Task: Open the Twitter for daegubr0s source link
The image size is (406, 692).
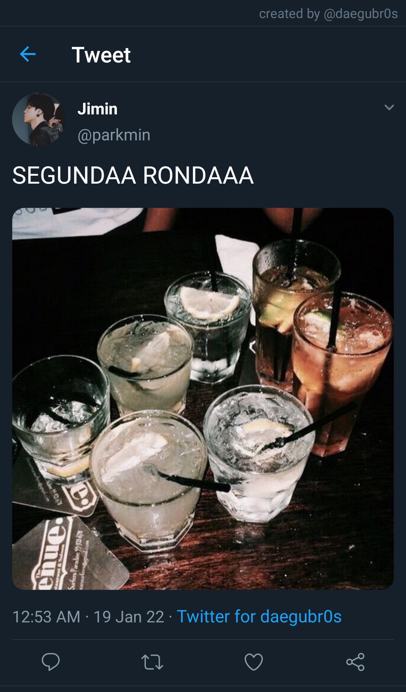Action: tap(259, 617)
